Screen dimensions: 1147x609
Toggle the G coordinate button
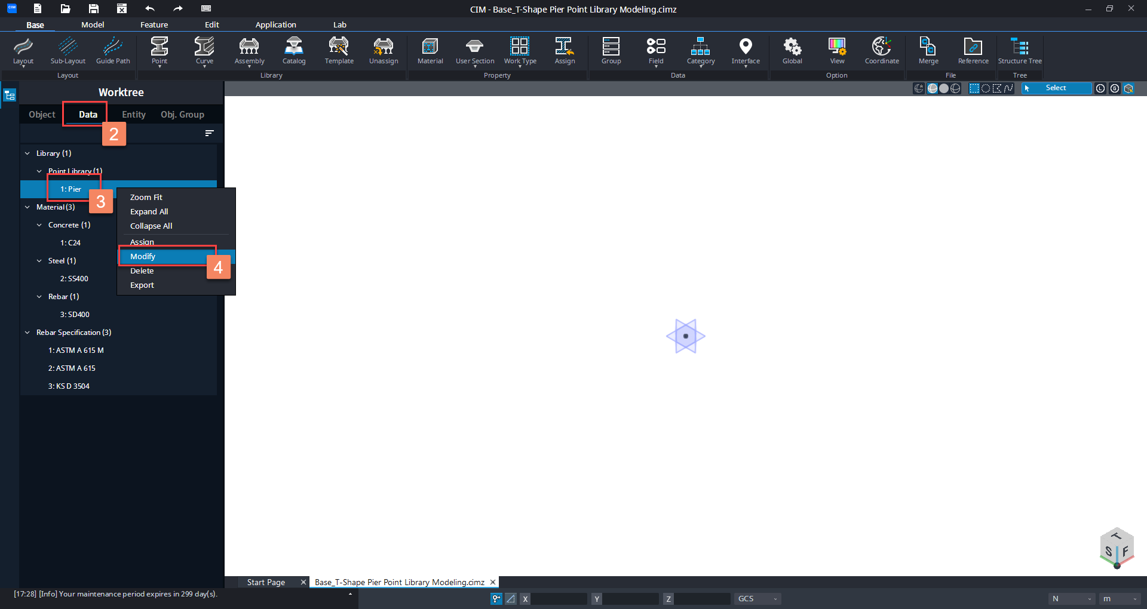click(1115, 88)
